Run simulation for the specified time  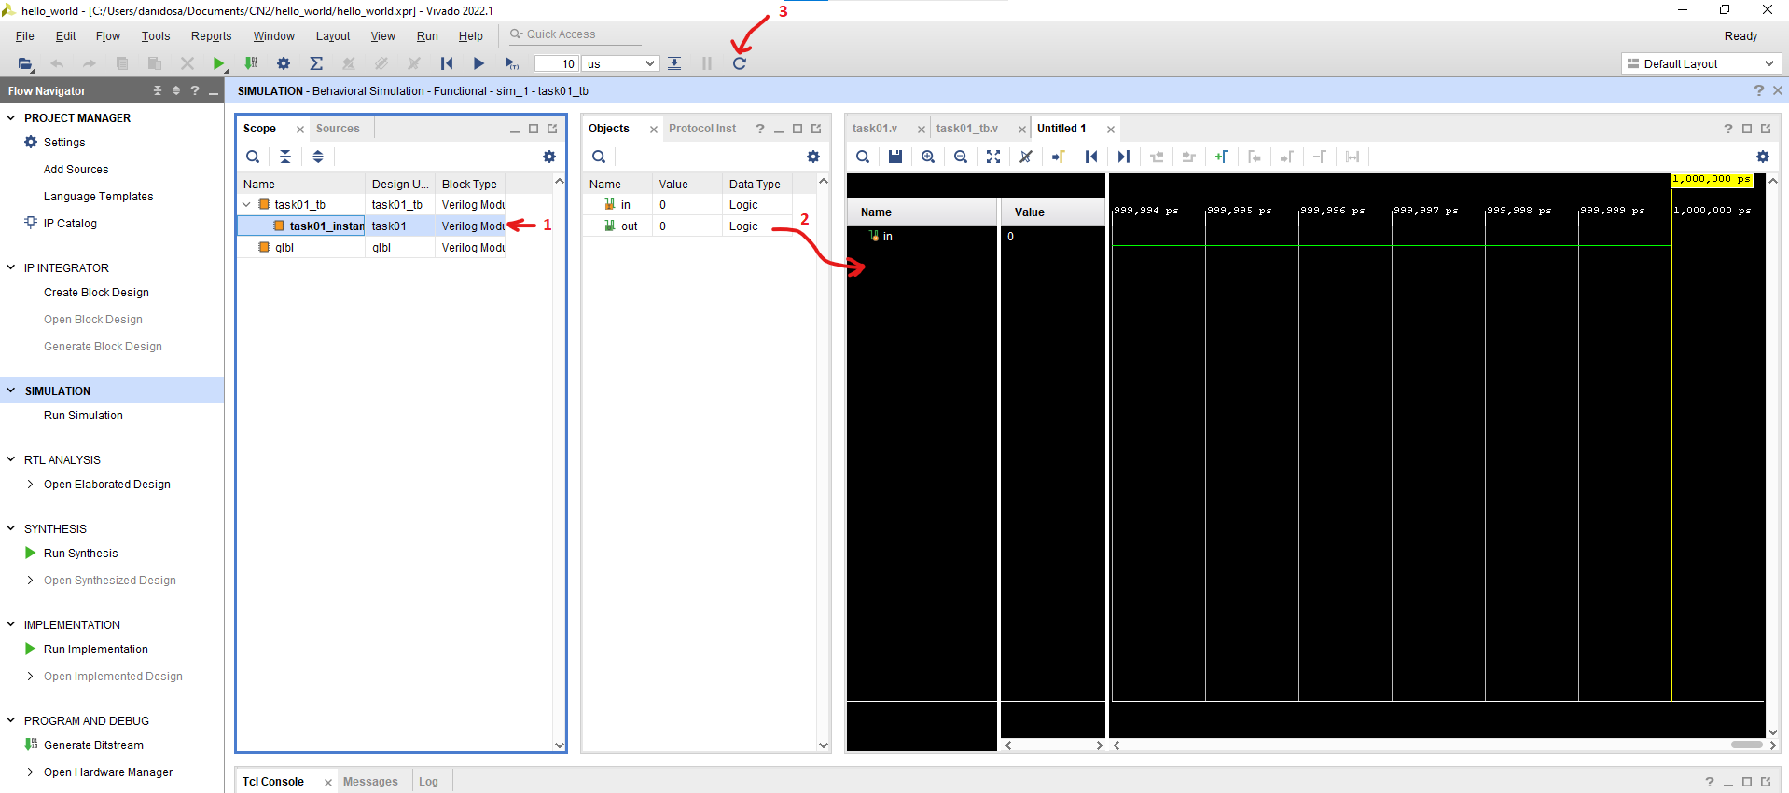pos(511,63)
